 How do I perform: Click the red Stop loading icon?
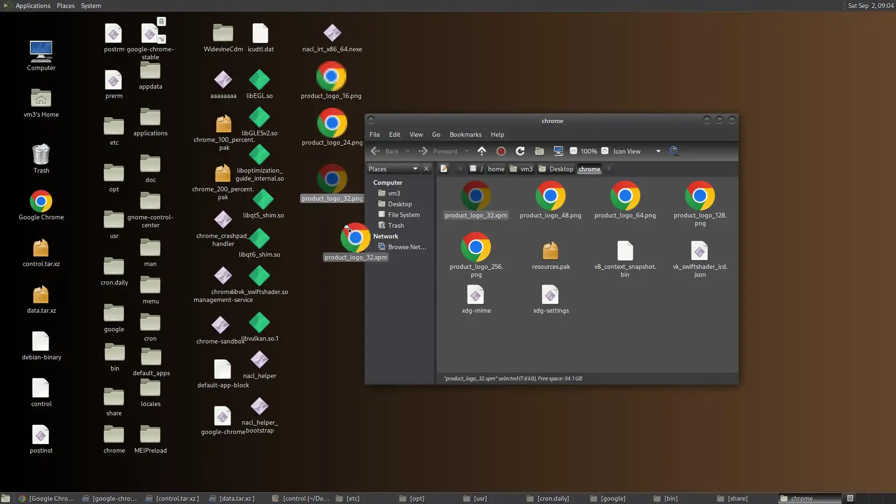(x=501, y=151)
